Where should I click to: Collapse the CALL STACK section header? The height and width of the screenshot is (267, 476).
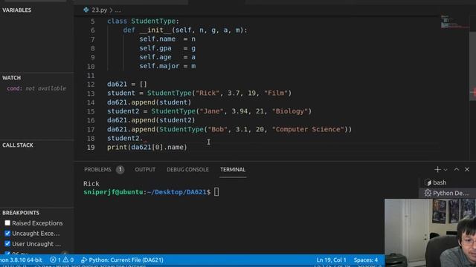(18, 145)
